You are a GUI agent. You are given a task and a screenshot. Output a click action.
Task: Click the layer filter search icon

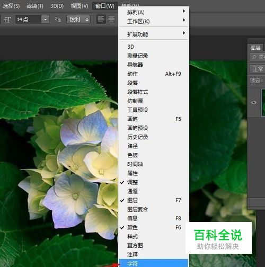coord(254,57)
